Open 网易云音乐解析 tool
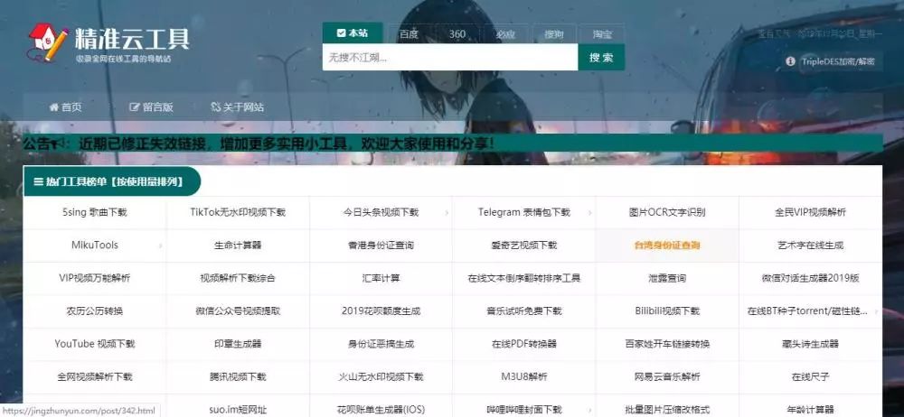This screenshot has width=904, height=417. click(x=667, y=376)
